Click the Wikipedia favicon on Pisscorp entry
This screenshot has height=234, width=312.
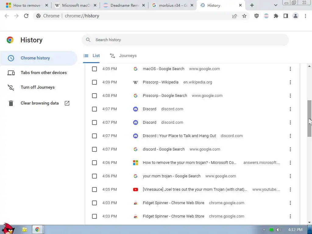(x=136, y=82)
